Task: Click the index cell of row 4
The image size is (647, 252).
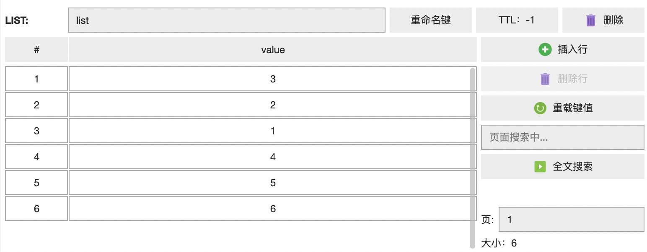Action: pyautogui.click(x=36, y=157)
